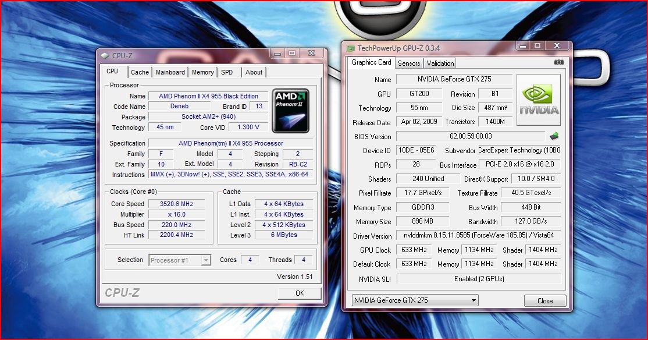648x340 pixels.
Task: Click the Die Size 487 mm² value
Action: [x=496, y=108]
